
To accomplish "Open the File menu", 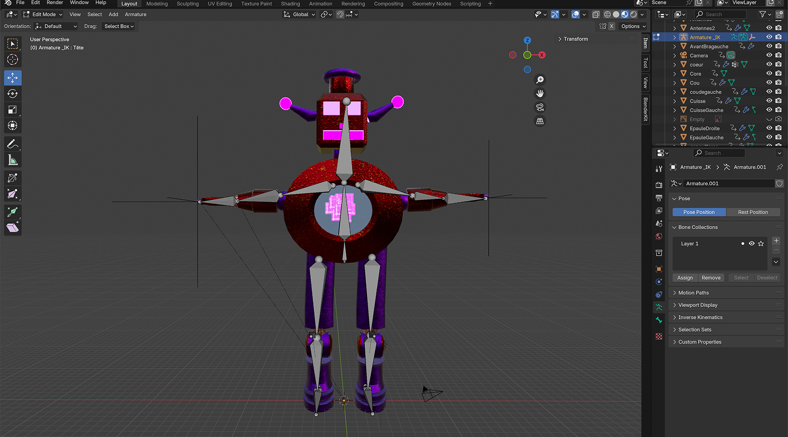I will pyautogui.click(x=20, y=3).
